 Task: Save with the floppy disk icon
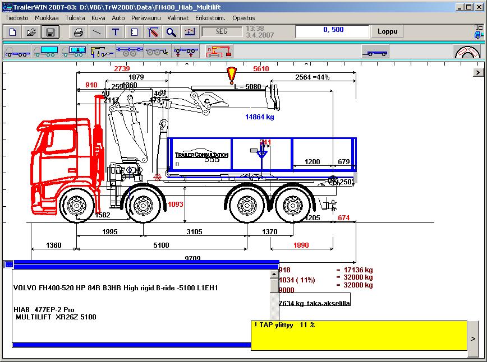point(50,32)
